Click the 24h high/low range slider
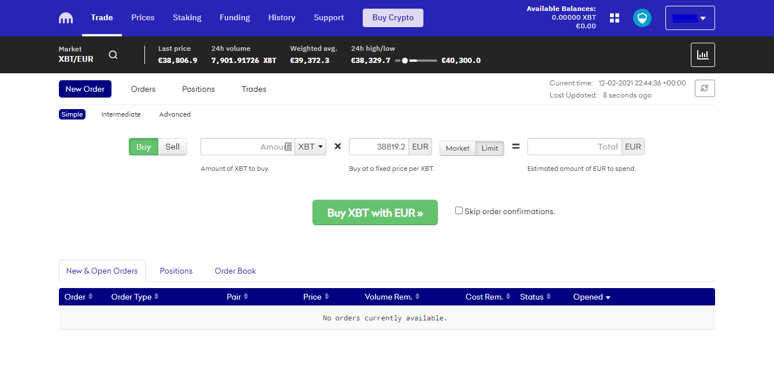 pyautogui.click(x=416, y=61)
